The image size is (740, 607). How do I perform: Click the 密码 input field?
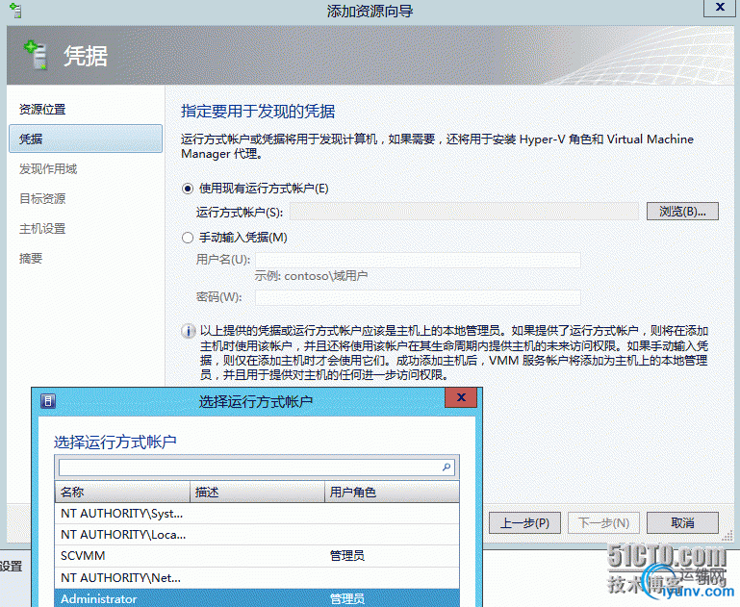(418, 297)
